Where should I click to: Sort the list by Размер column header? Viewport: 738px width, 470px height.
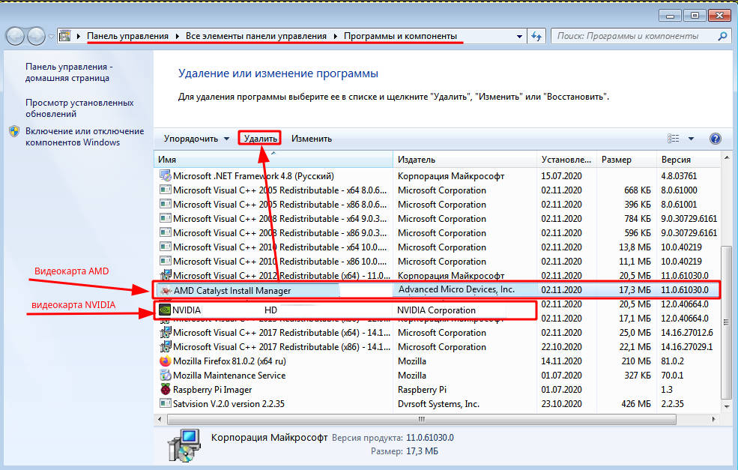coord(626,160)
